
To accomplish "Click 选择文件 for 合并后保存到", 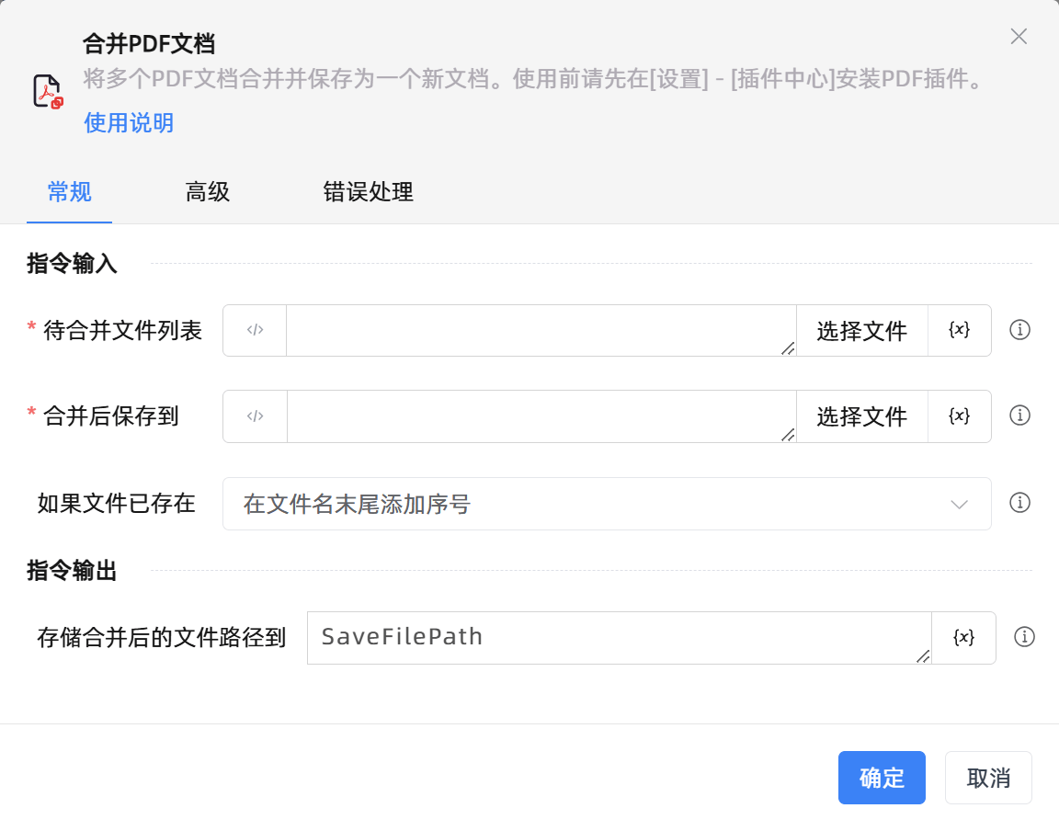I will pos(861,416).
